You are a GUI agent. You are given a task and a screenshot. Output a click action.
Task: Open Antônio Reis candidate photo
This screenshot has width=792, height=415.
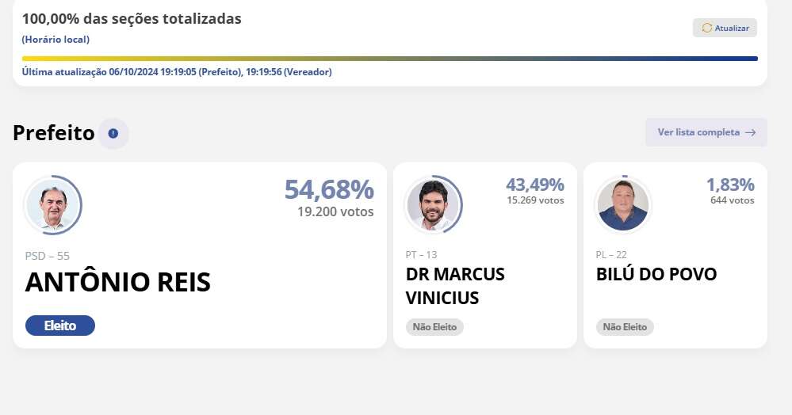point(53,205)
